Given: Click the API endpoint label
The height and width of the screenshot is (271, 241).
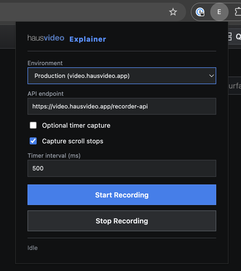Looking at the screenshot, I should (x=46, y=94).
